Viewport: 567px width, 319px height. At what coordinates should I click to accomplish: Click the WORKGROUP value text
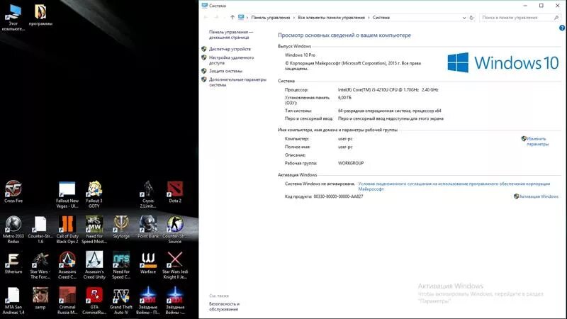[351, 163]
